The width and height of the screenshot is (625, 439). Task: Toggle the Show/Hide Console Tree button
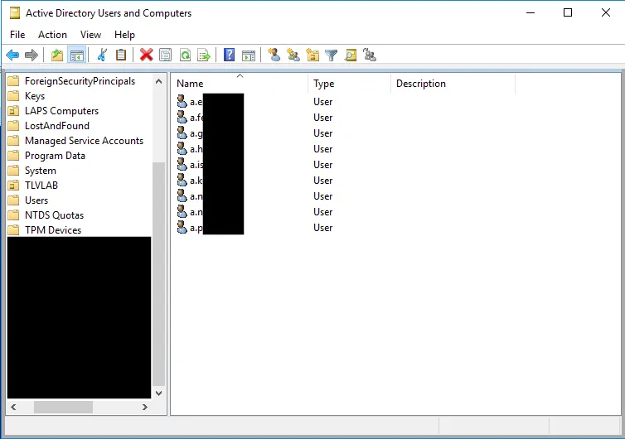(x=76, y=55)
